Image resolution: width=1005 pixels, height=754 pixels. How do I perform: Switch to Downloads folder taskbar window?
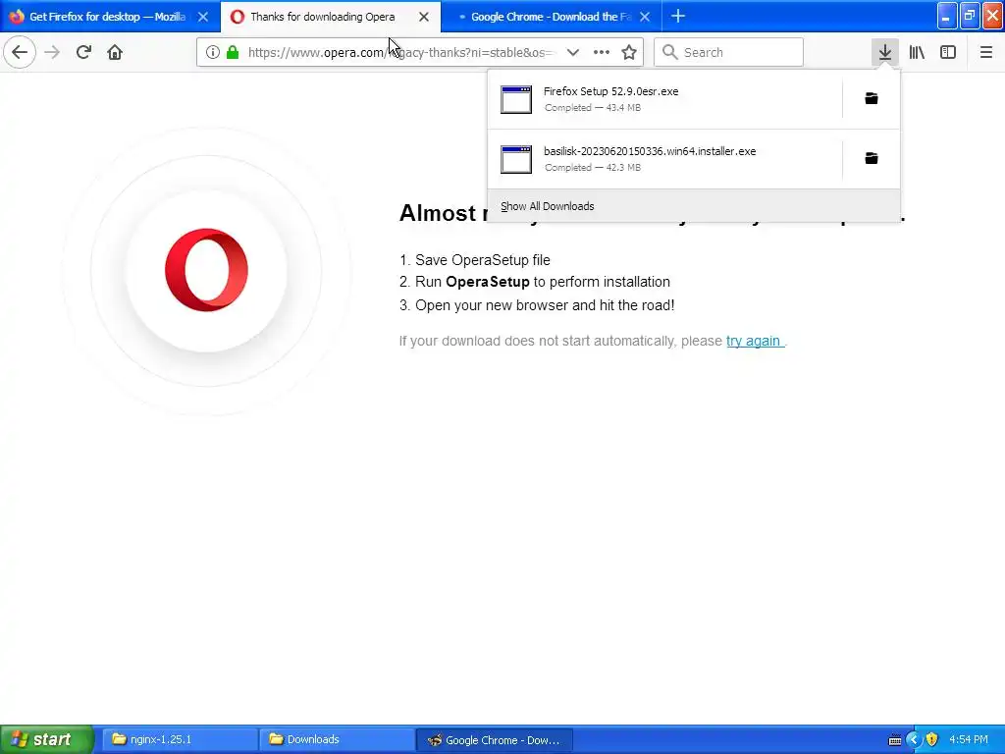point(336,740)
